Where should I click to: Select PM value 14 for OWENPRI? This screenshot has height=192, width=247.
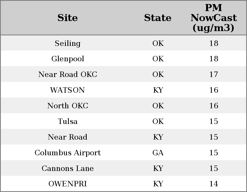[213, 184]
